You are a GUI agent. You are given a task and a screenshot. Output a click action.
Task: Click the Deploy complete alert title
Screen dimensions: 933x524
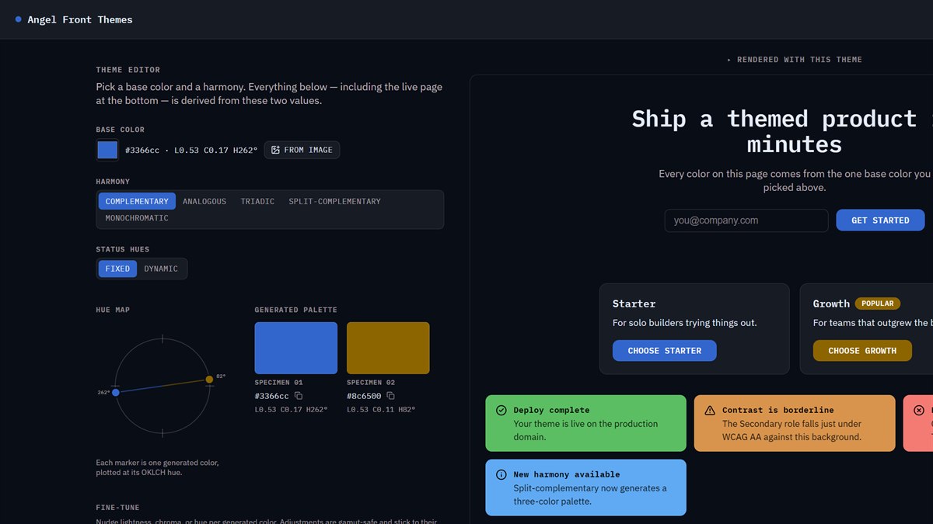click(551, 410)
